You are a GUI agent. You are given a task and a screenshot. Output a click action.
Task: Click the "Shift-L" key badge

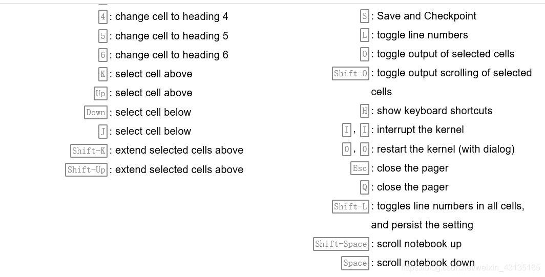(351, 207)
